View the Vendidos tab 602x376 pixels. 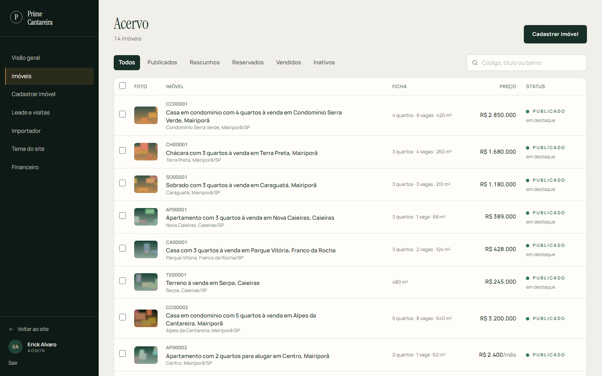[x=288, y=63]
